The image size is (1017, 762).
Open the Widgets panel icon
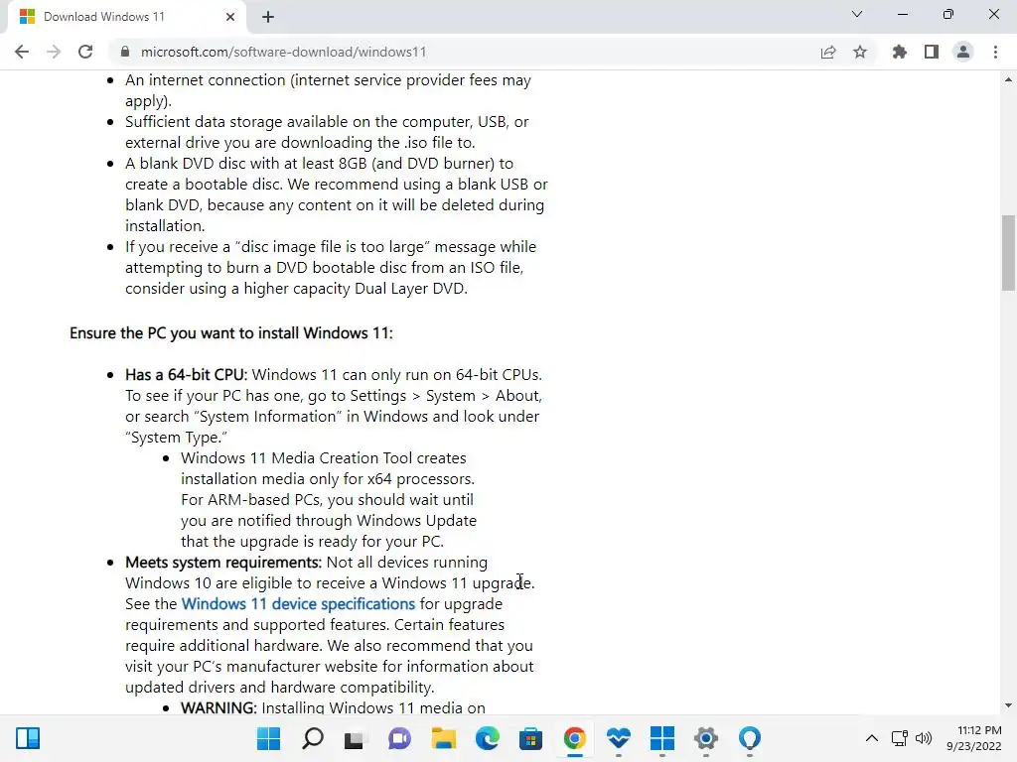coord(28,738)
